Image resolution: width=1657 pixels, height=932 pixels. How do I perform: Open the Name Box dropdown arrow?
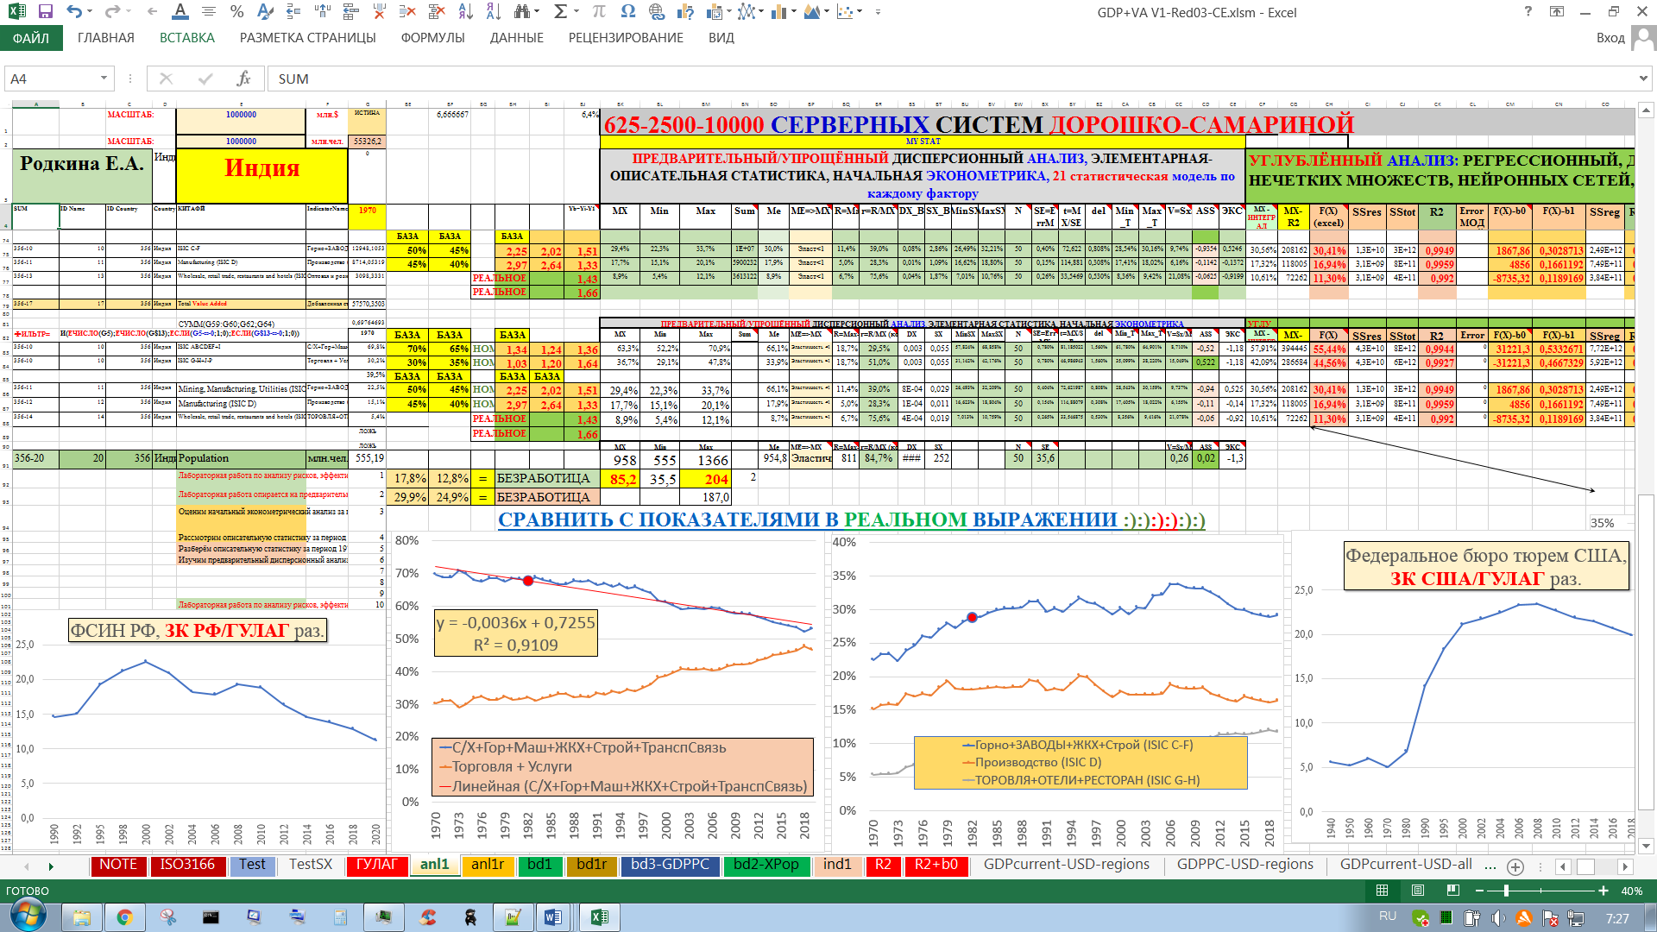tap(104, 79)
